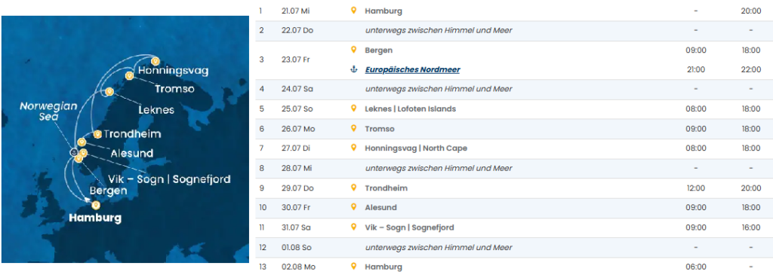Viewport: 773px width, 278px height.
Task: Click the pin icon beside Trondheim in table
Action: click(353, 188)
